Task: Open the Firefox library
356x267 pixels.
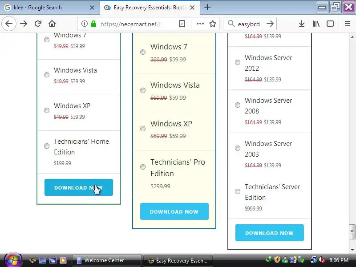Action: point(316,24)
